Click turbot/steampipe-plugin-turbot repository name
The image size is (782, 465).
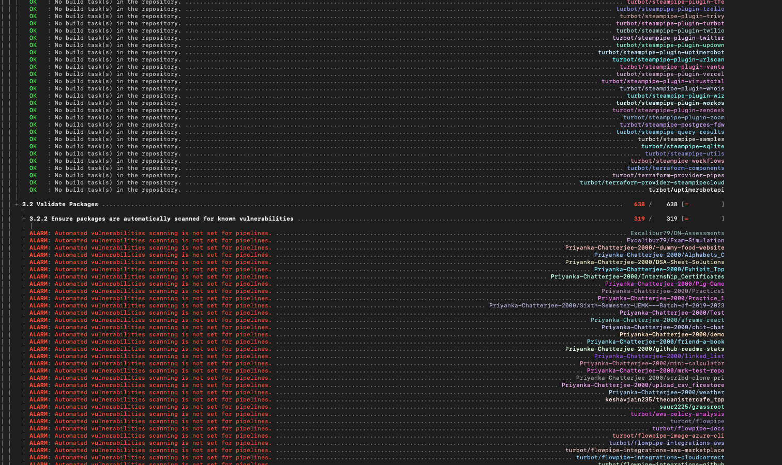[x=670, y=24]
